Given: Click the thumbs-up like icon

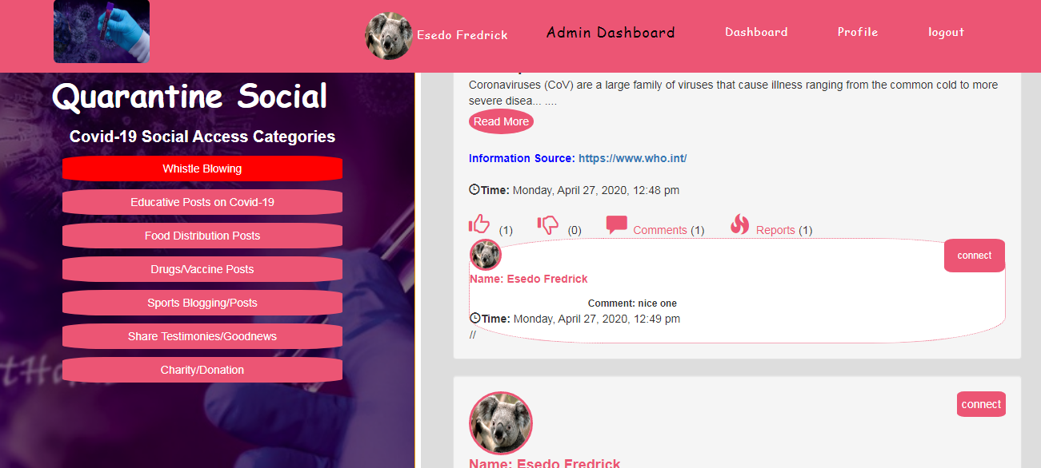Looking at the screenshot, I should 478,224.
